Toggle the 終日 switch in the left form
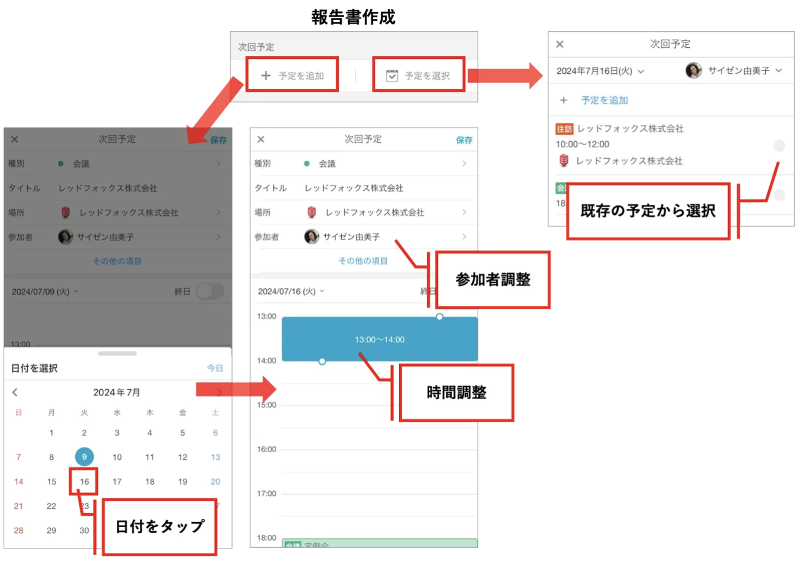Screen dimensions: 810x562 (210, 291)
